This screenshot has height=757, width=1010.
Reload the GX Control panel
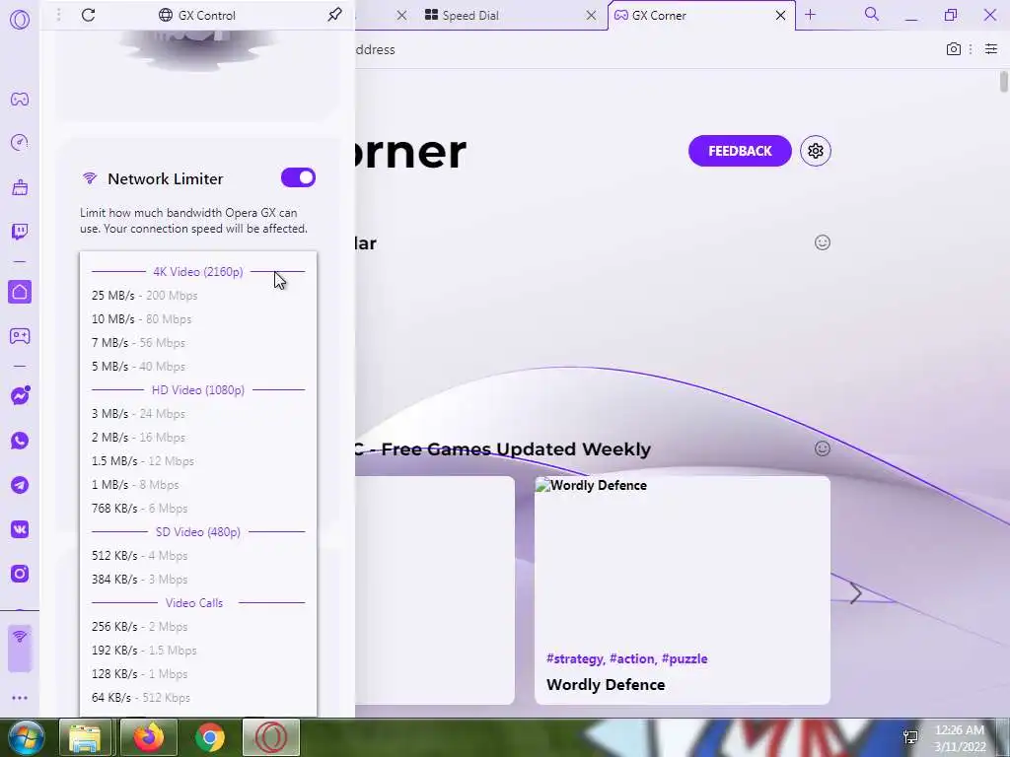(88, 15)
